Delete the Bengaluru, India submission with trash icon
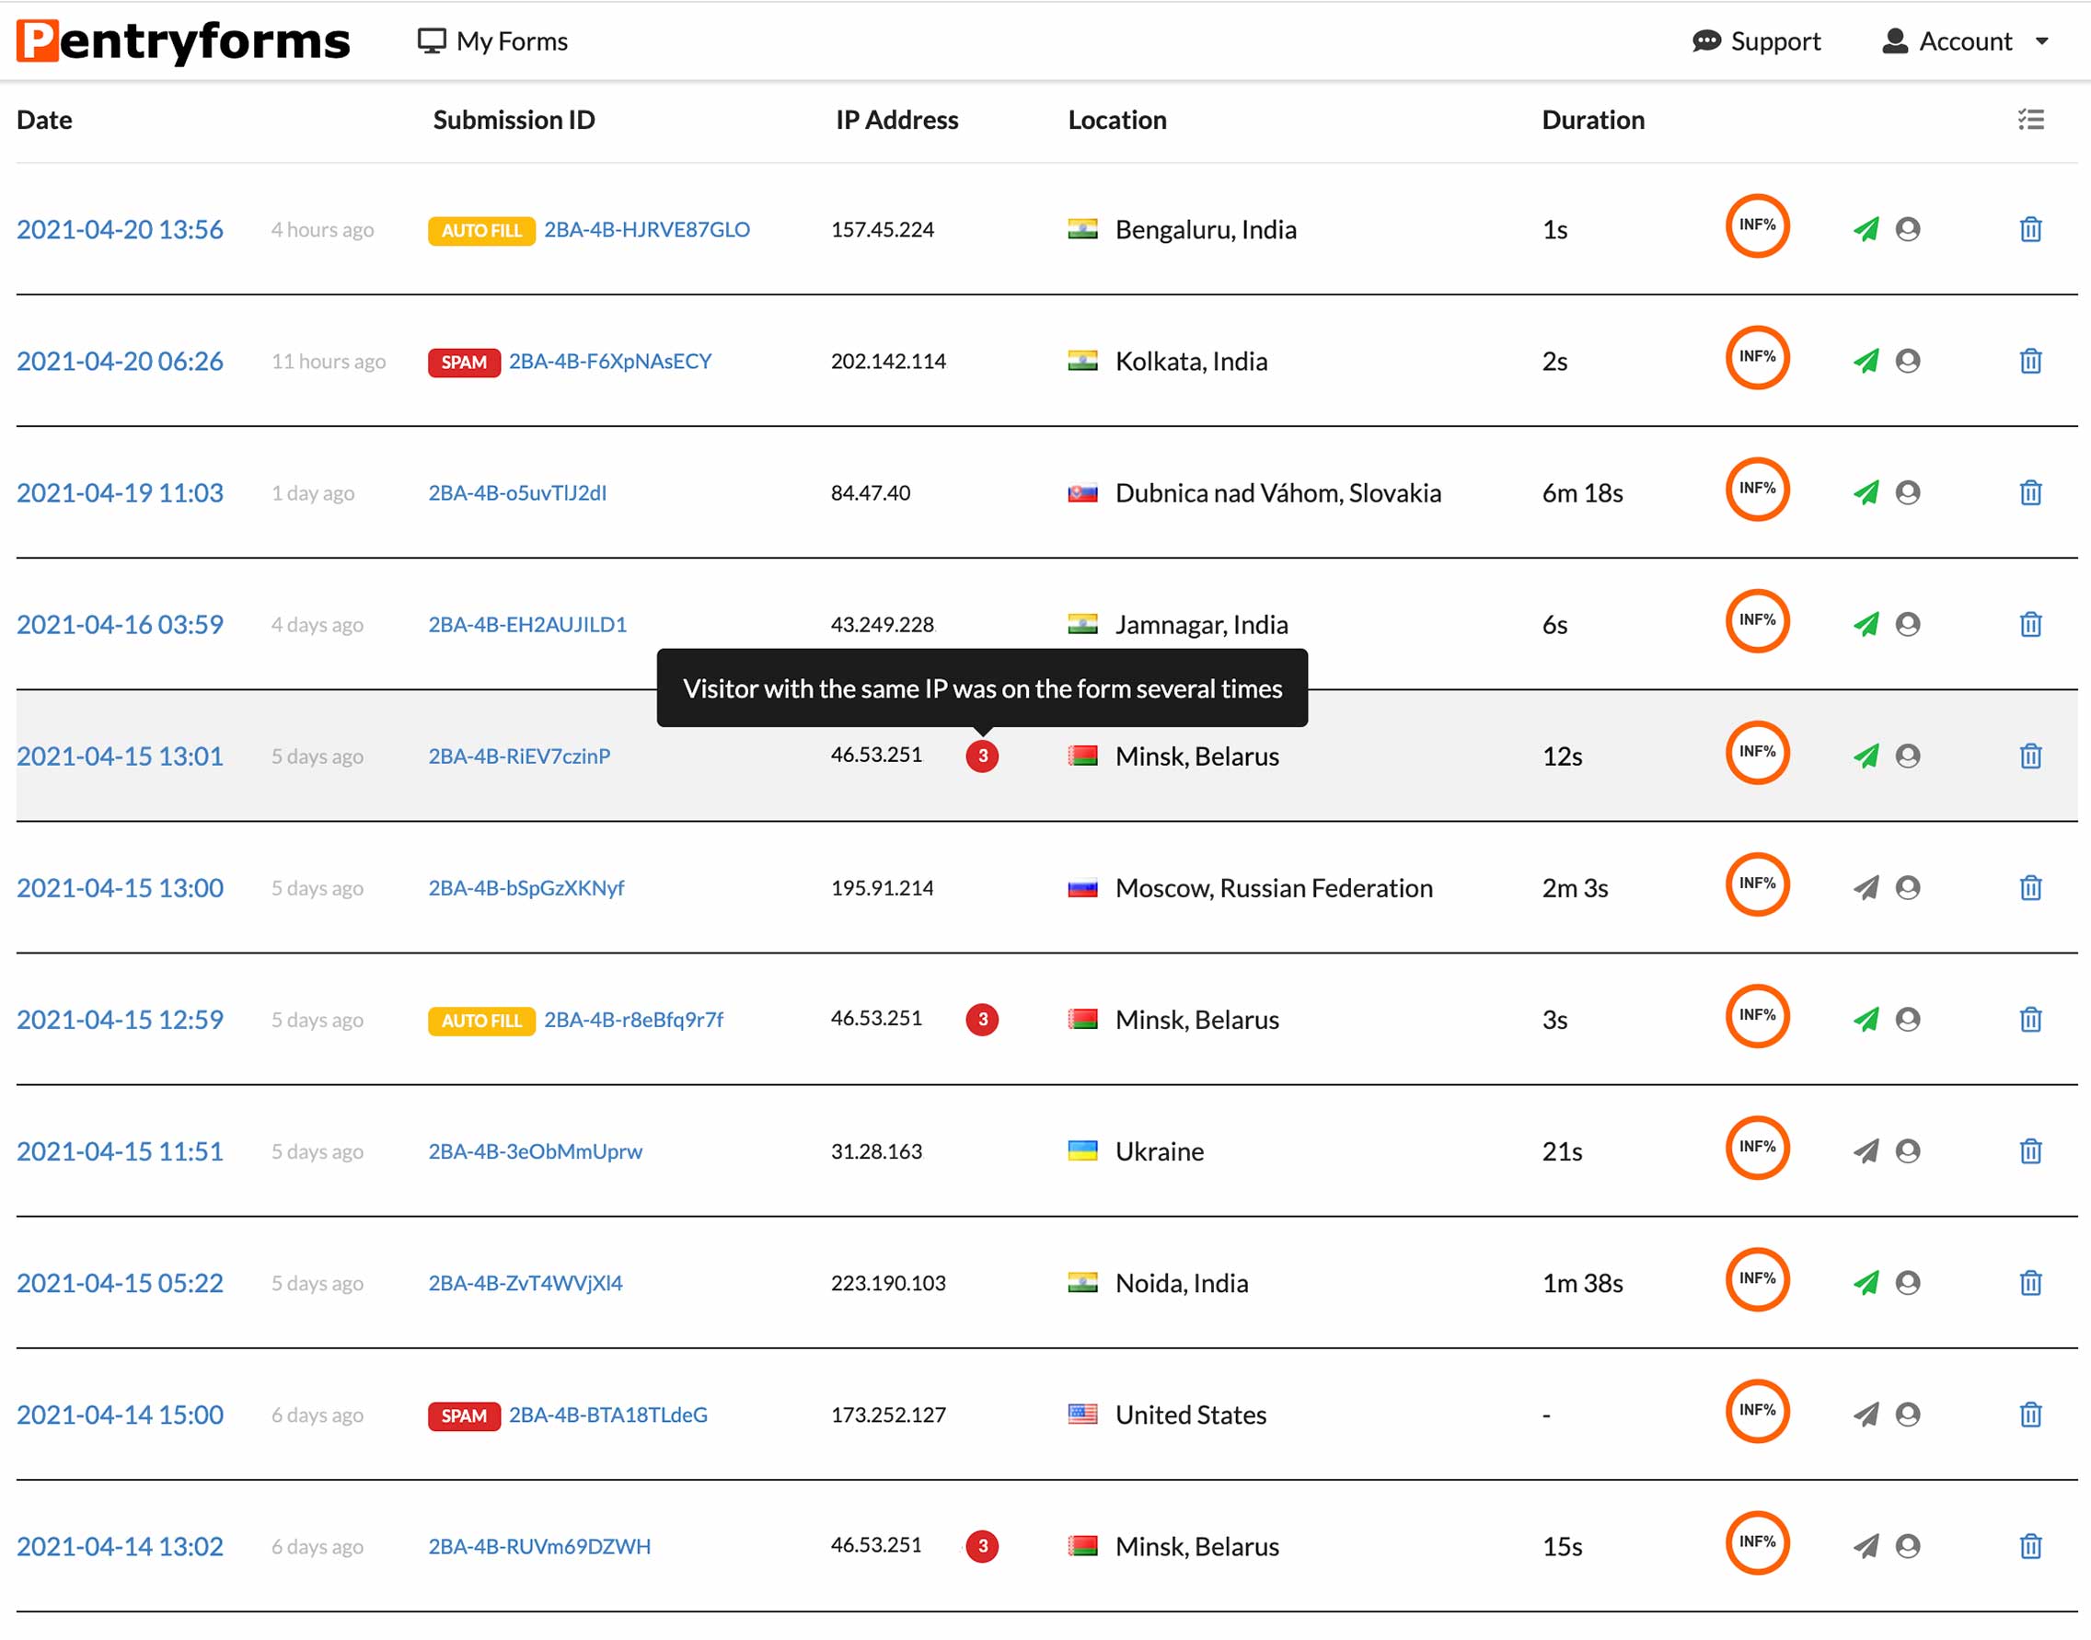 click(x=2029, y=229)
